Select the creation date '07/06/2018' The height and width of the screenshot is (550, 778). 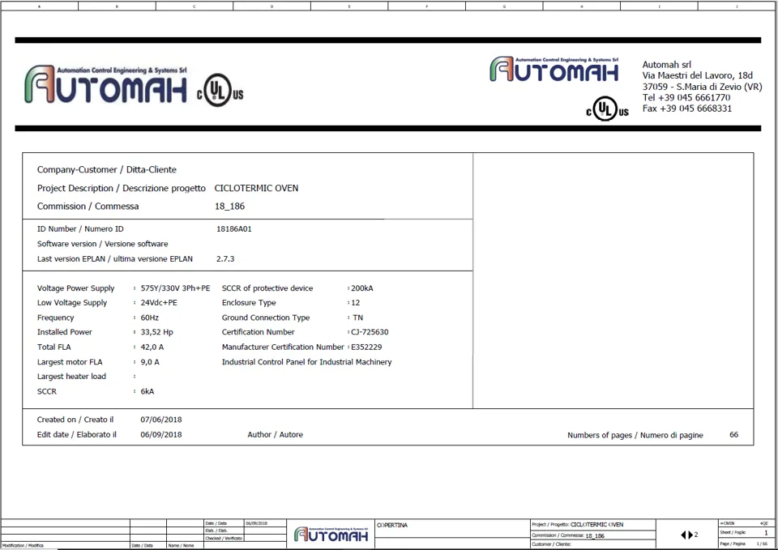coord(160,420)
